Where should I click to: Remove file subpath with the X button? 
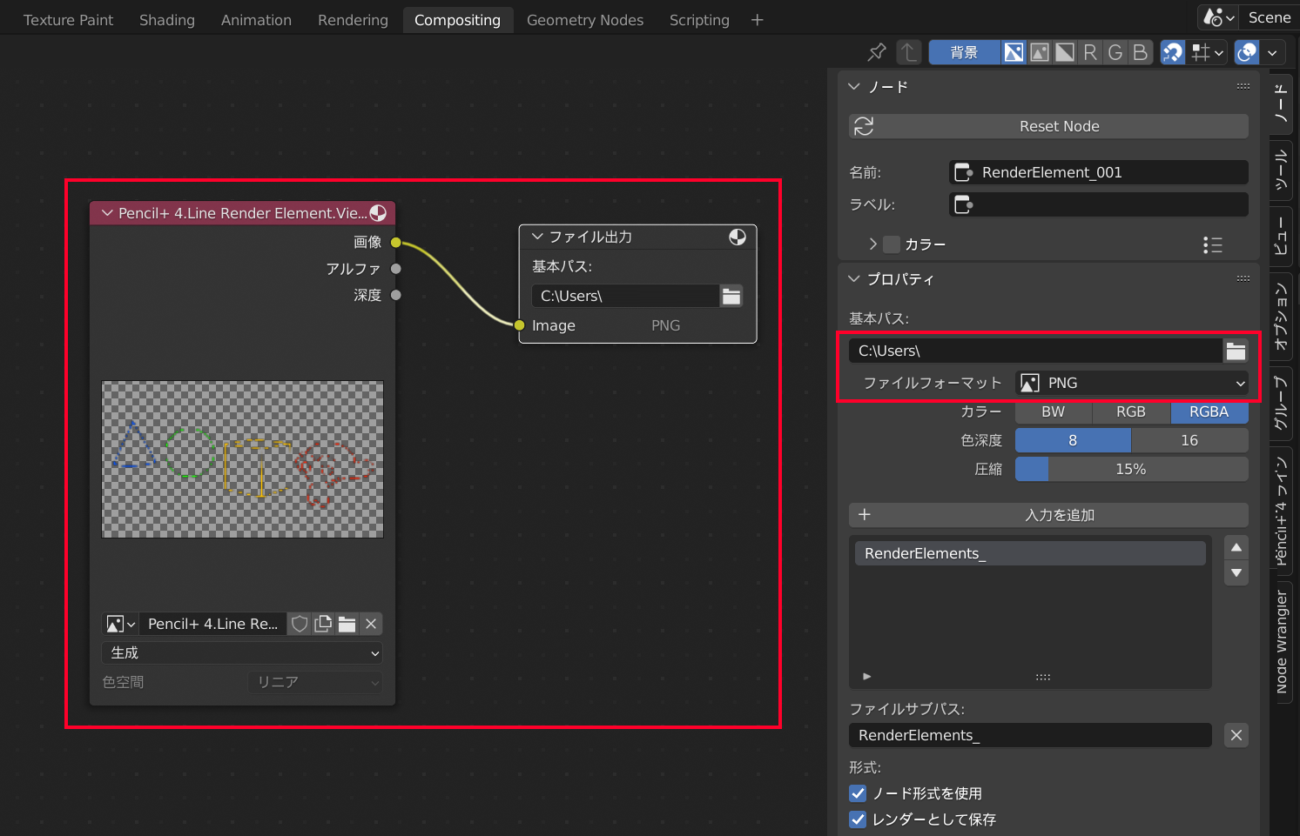click(1236, 735)
